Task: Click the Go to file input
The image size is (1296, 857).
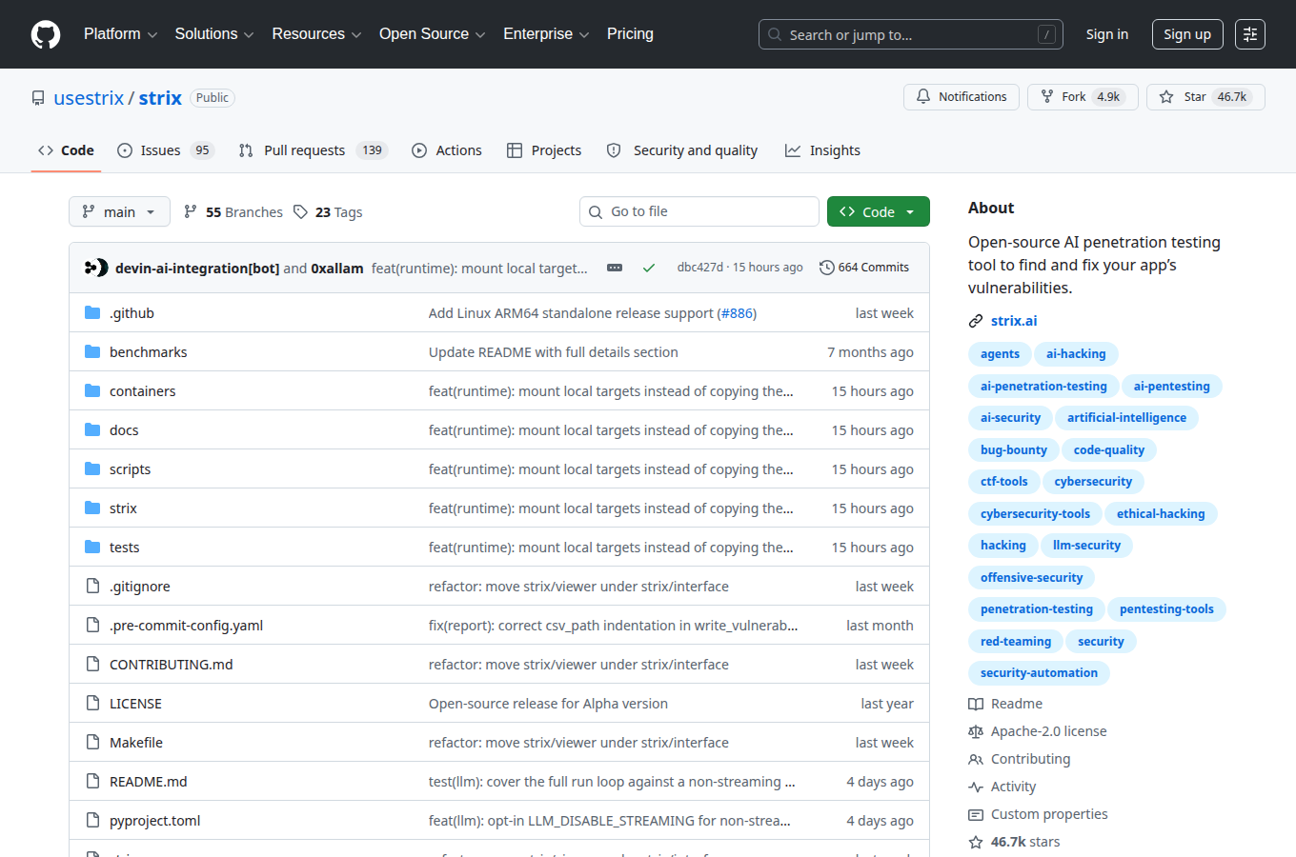Action: click(699, 211)
